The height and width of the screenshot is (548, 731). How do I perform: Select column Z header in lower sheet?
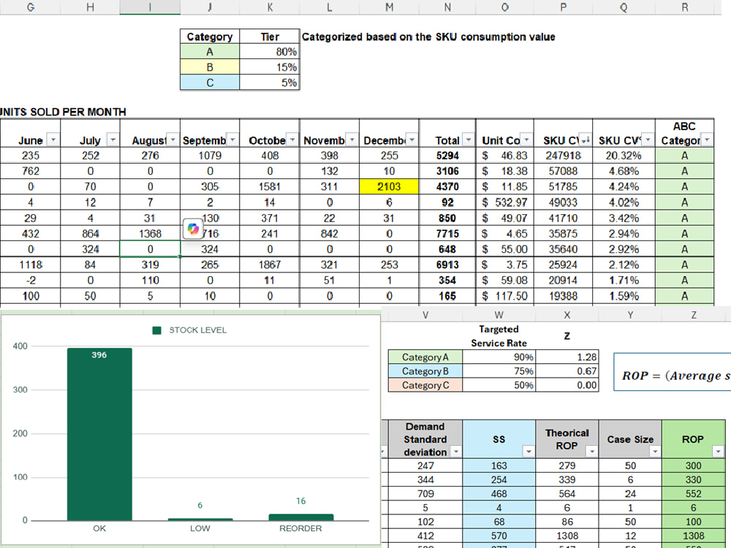click(693, 315)
